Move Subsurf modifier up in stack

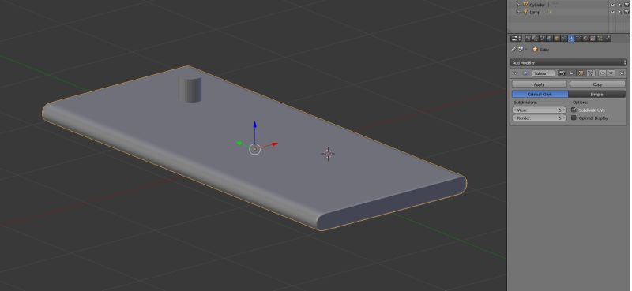(x=603, y=73)
